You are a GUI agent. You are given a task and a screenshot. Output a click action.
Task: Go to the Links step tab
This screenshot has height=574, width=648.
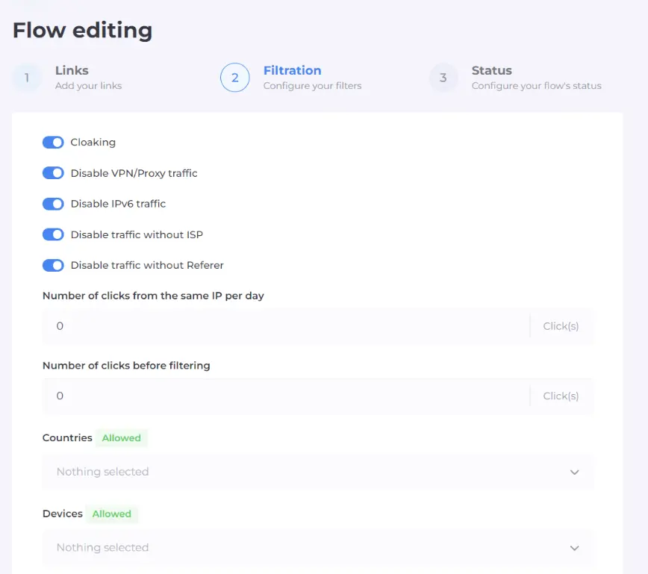[72, 71]
